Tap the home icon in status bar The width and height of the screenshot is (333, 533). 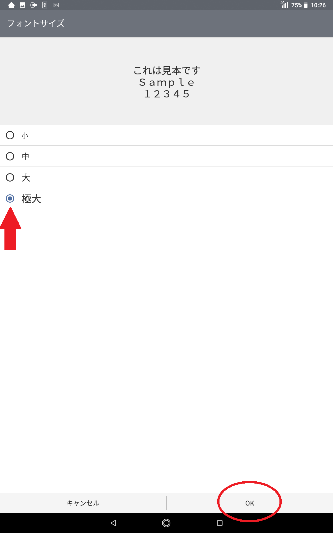[x=11, y=5]
